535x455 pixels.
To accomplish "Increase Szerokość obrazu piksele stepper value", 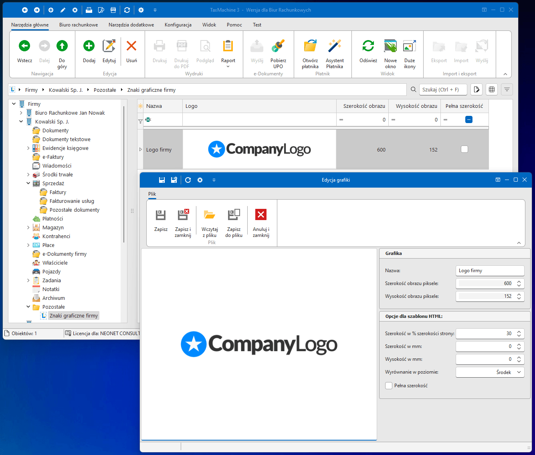I will [x=519, y=281].
